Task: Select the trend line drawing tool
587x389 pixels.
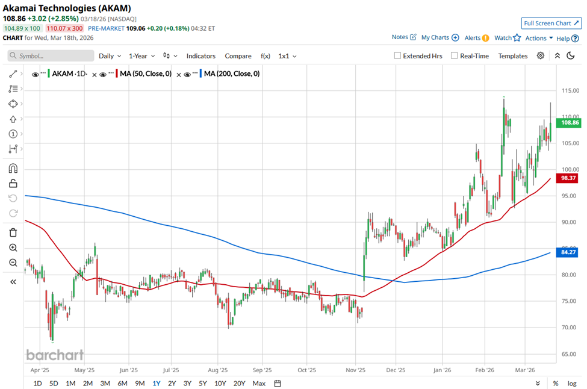Action: pos(13,74)
